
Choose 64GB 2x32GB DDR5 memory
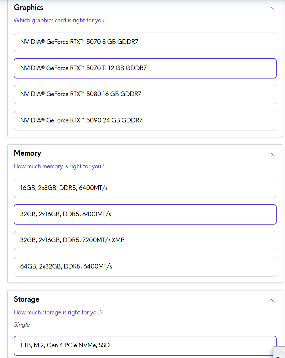coord(145,267)
